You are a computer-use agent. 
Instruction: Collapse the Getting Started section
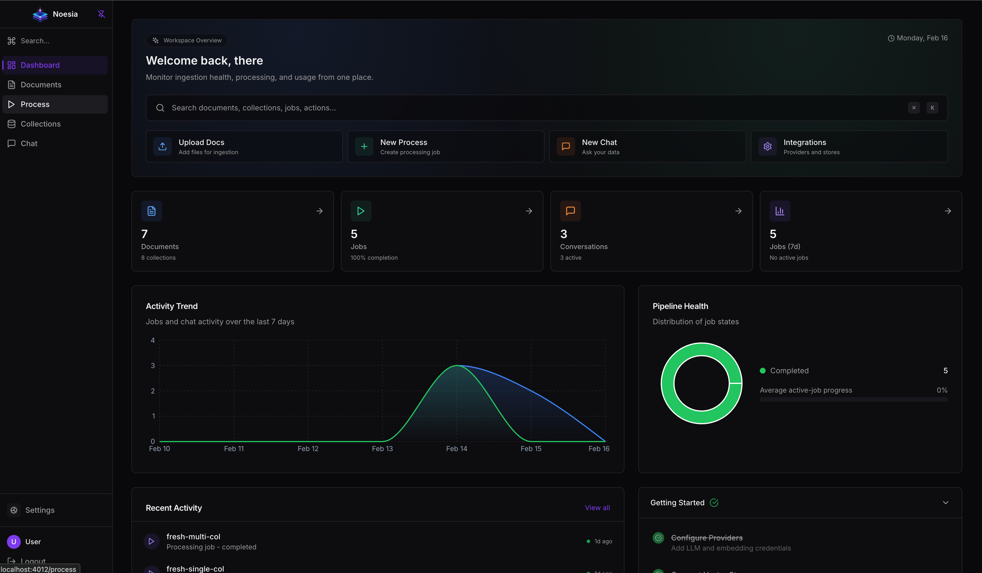point(945,502)
